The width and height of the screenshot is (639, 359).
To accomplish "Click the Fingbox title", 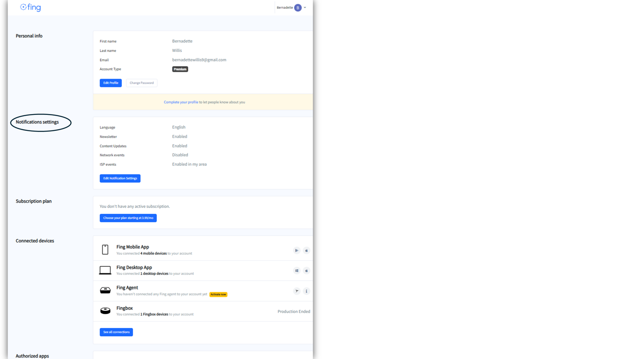I will pos(125,308).
